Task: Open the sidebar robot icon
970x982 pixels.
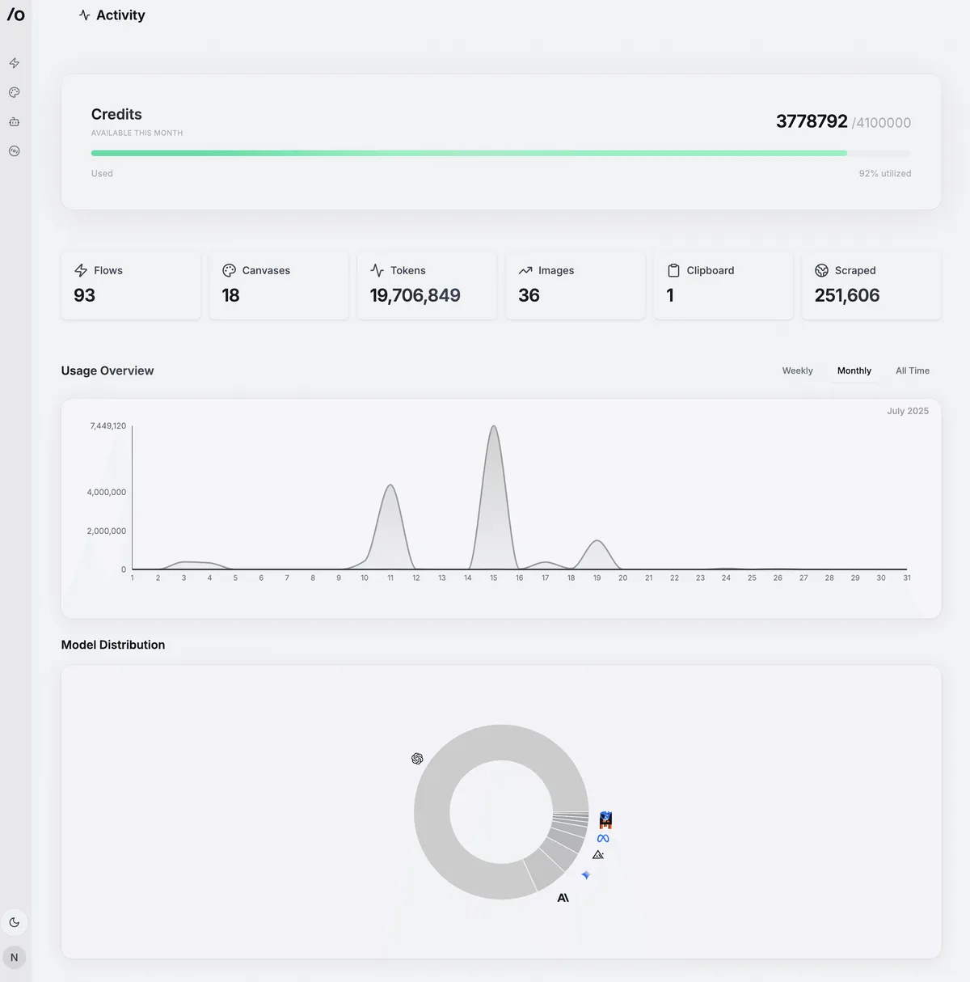Action: (14, 121)
